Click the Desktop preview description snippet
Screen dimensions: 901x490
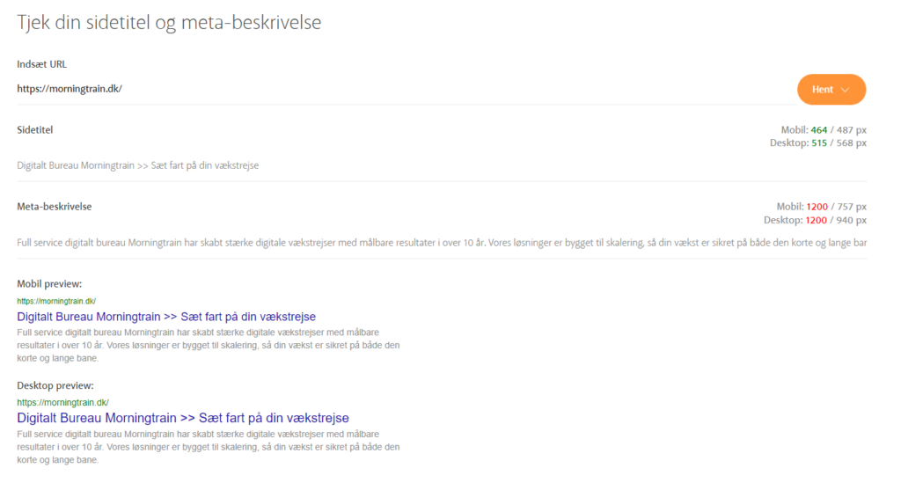tap(208, 447)
